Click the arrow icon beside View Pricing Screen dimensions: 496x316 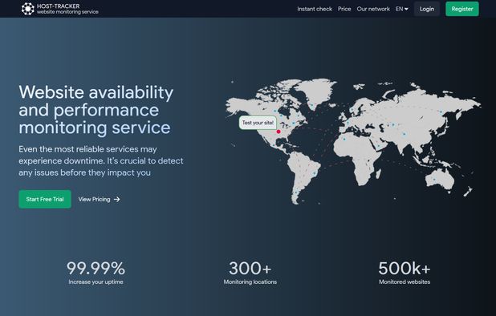coord(116,200)
